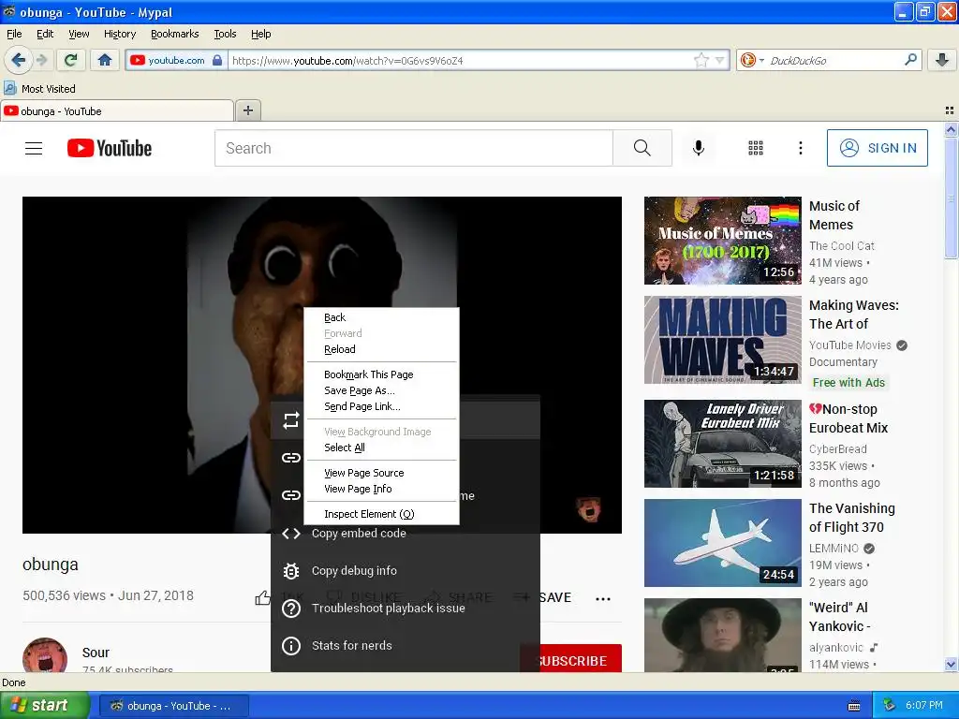The height and width of the screenshot is (719, 959).
Task: Open the three-dot more actions under video
Action: click(x=603, y=598)
